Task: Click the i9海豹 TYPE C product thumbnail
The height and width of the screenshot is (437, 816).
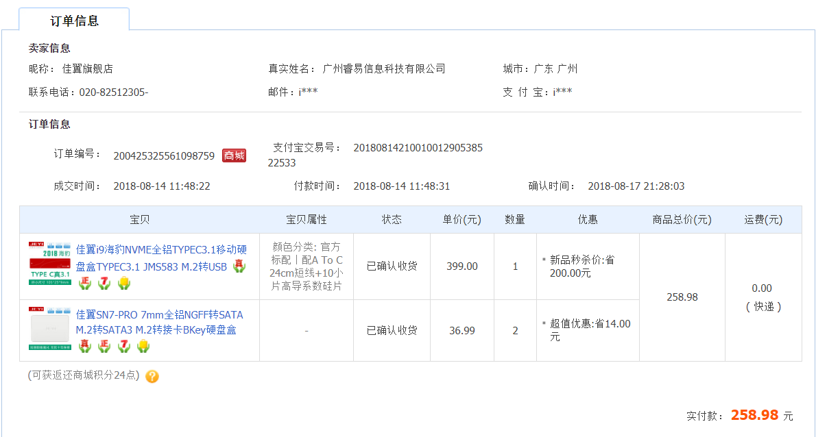Action: [50, 264]
